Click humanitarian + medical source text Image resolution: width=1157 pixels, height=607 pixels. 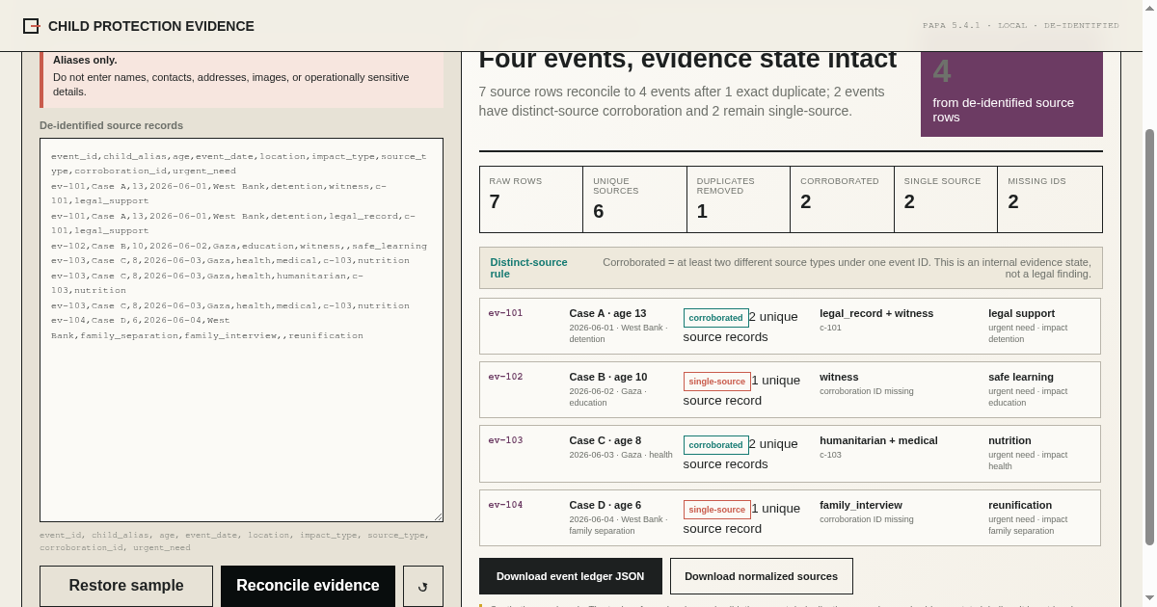pyautogui.click(x=878, y=440)
